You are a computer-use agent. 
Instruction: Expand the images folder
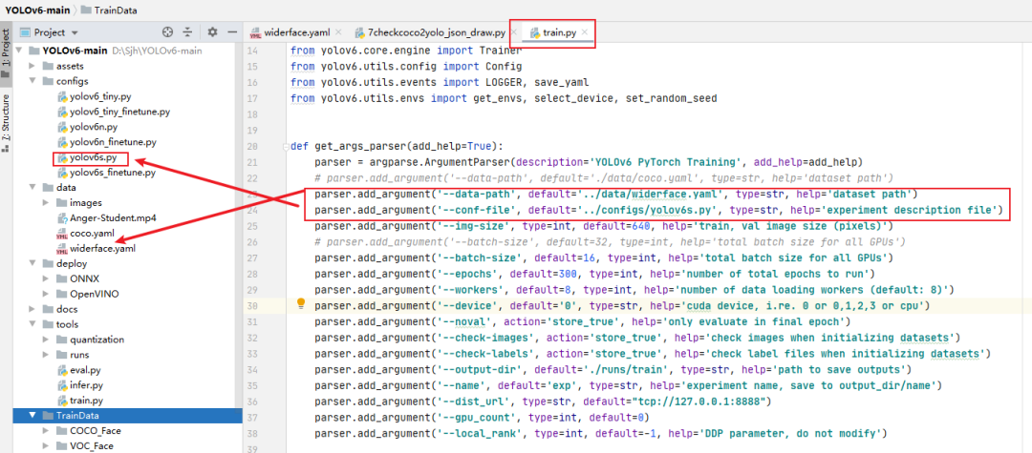46,203
